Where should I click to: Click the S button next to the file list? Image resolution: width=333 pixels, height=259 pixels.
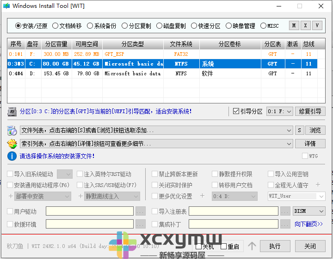click(299, 130)
